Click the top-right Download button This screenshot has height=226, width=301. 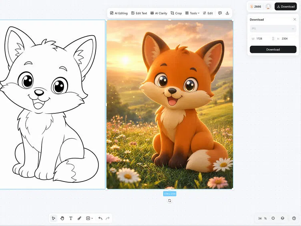(x=286, y=6)
